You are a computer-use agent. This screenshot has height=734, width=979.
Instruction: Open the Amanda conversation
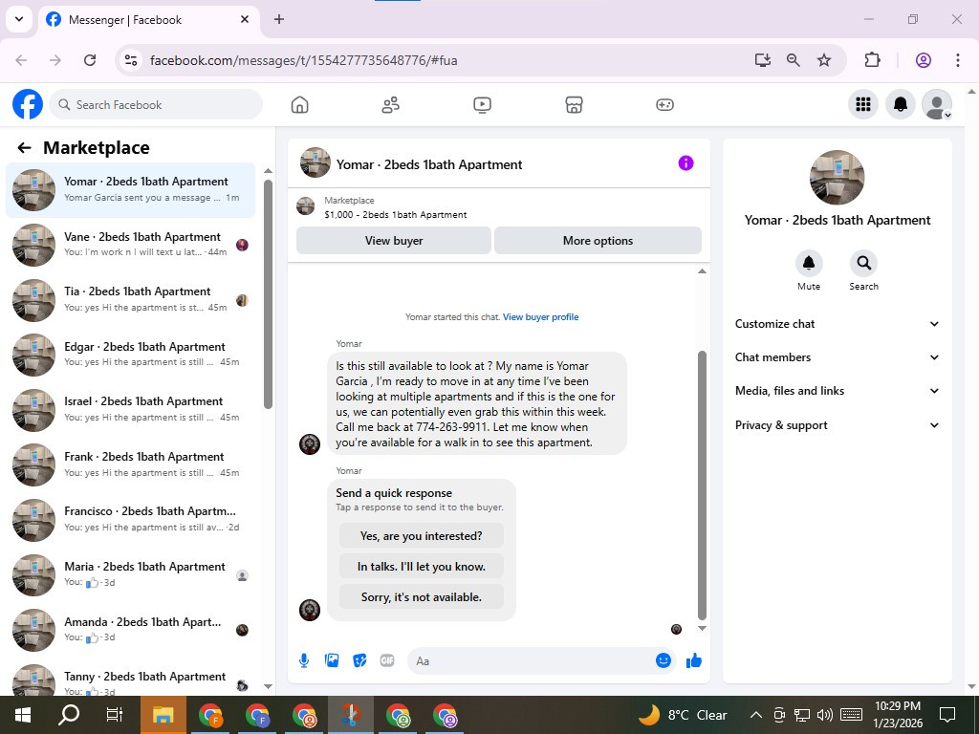130,630
